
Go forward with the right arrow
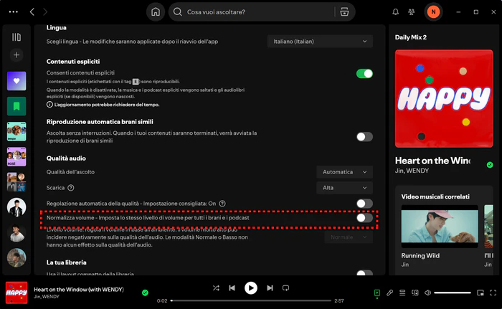[45, 12]
